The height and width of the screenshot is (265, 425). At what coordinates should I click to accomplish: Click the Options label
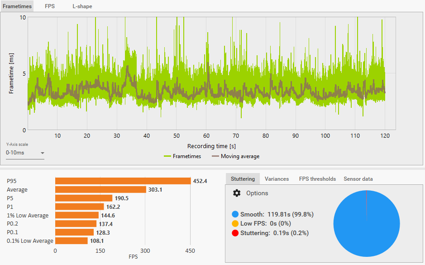[x=257, y=193]
